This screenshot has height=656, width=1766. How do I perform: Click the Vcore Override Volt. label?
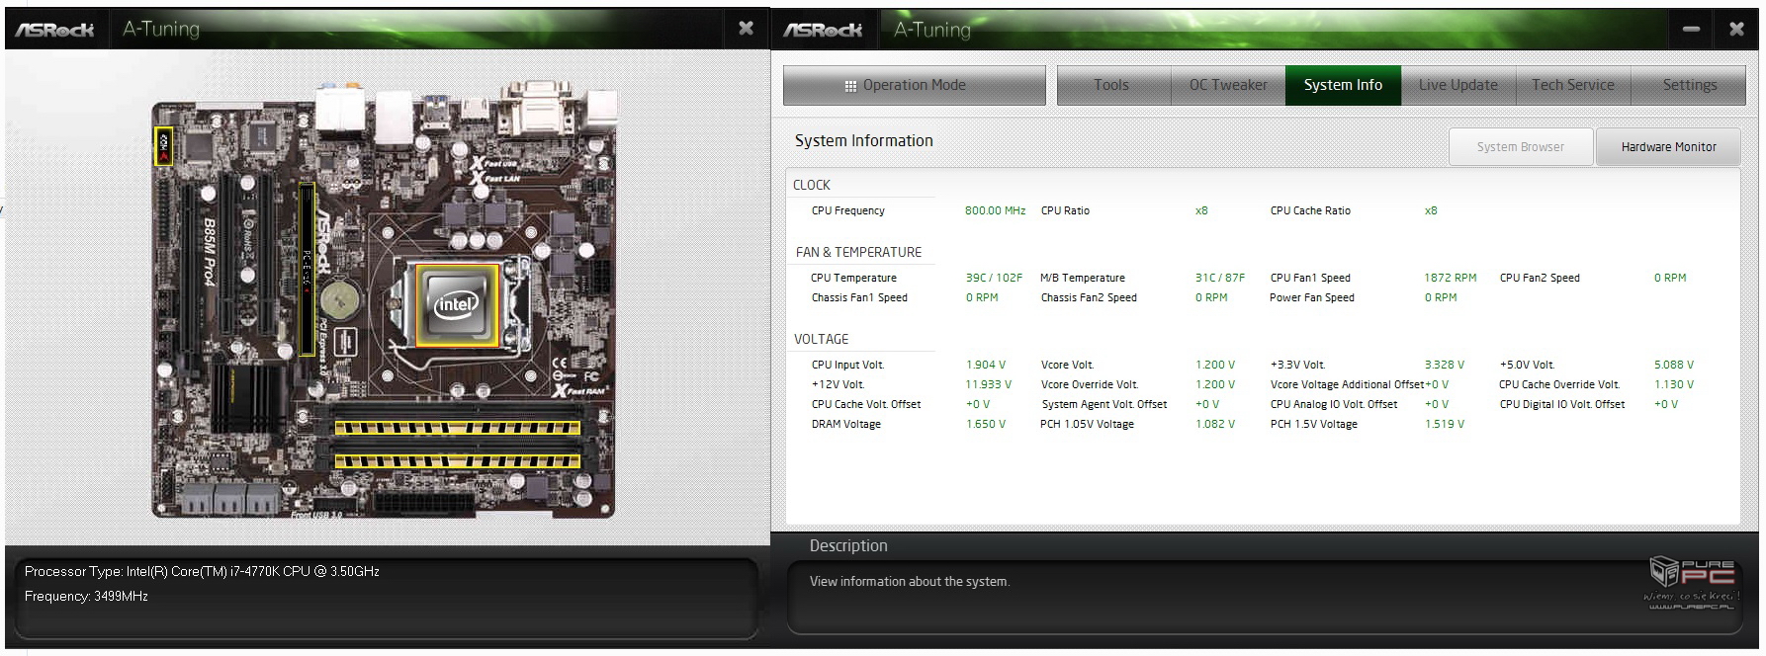point(1090,384)
